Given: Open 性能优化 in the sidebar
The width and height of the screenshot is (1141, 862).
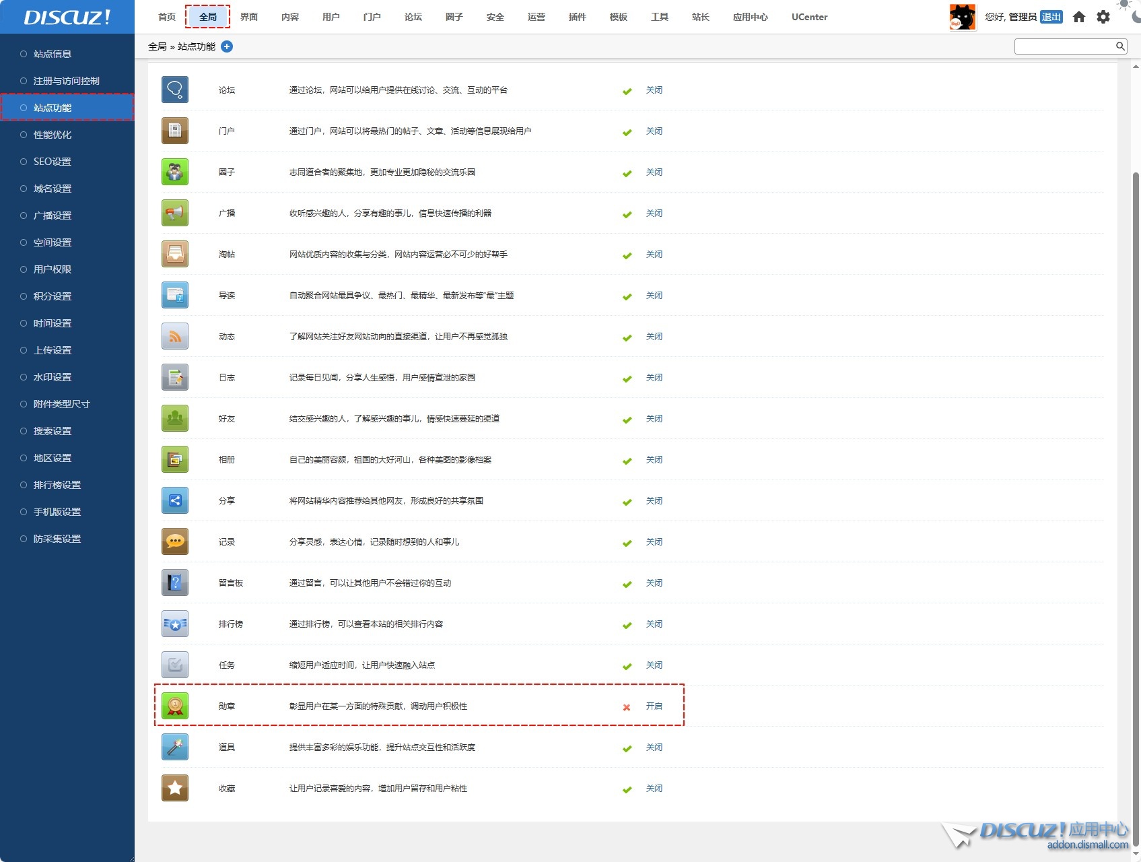Looking at the screenshot, I should click(53, 135).
